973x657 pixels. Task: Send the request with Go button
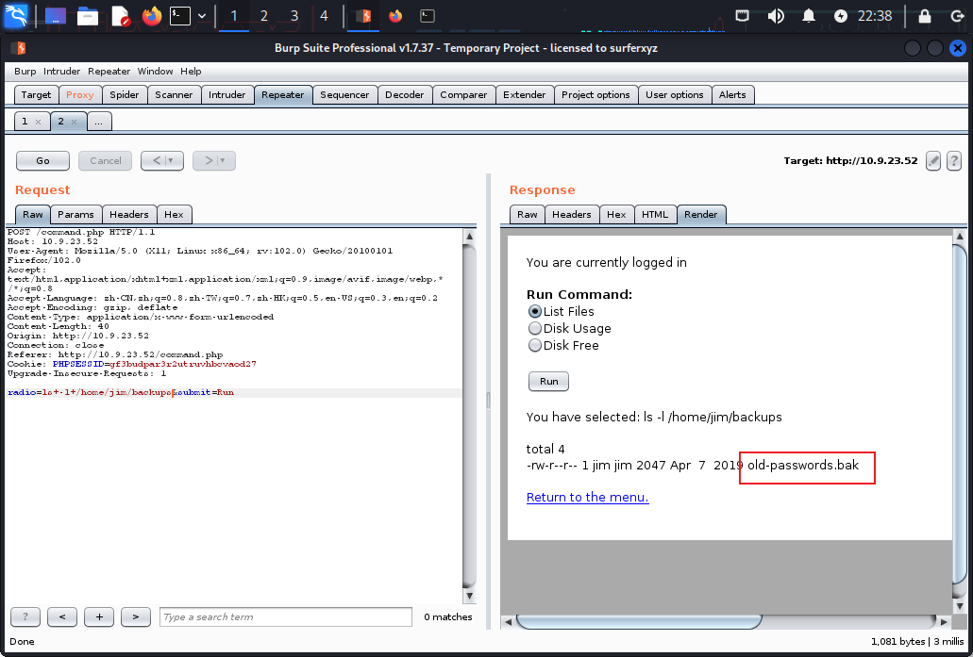[x=42, y=160]
